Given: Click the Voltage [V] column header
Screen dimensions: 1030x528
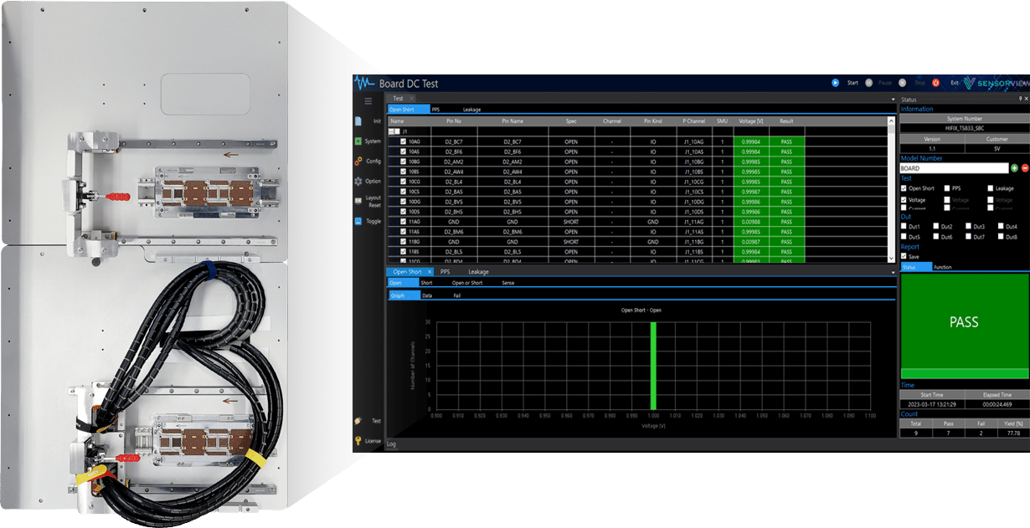Looking at the screenshot, I should (x=751, y=121).
